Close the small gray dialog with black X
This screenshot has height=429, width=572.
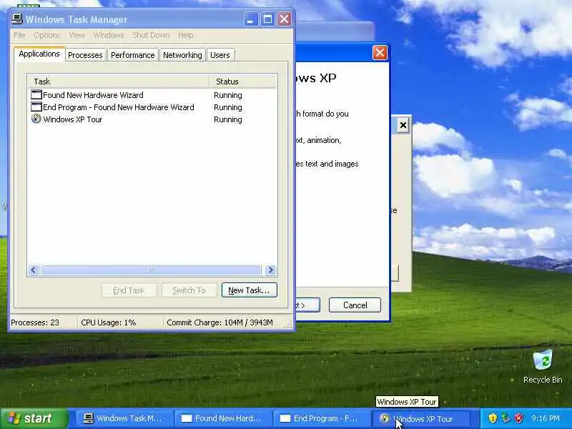click(403, 126)
